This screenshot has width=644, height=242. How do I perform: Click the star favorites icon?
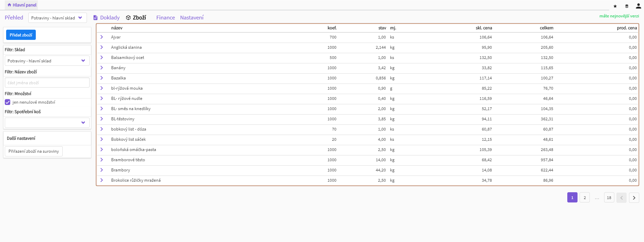point(615,6)
